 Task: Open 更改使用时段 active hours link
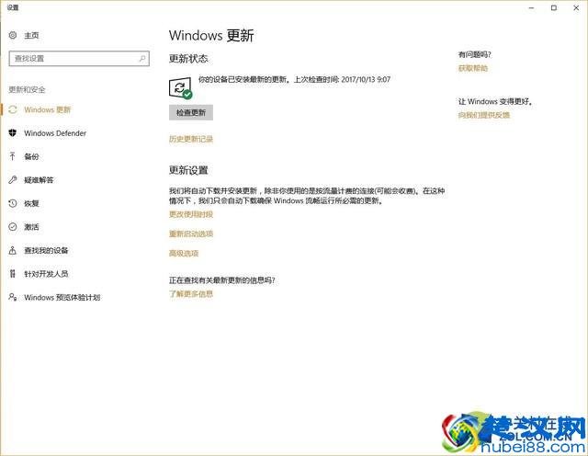(x=191, y=214)
